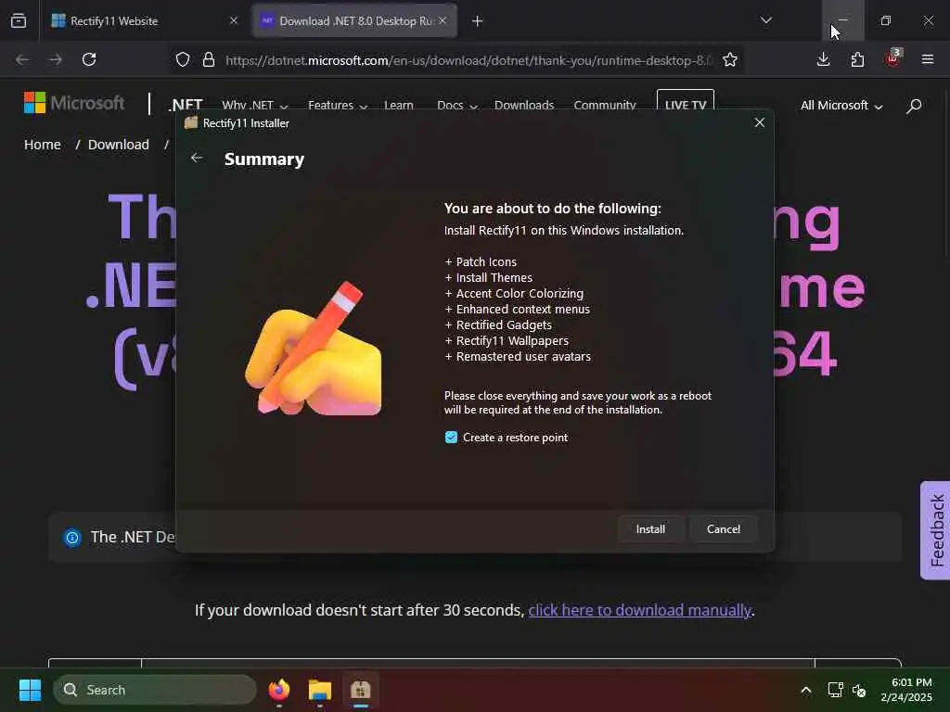Viewport: 950px width, 712px height.
Task: Go back in Firefox navigation
Action: [22, 59]
